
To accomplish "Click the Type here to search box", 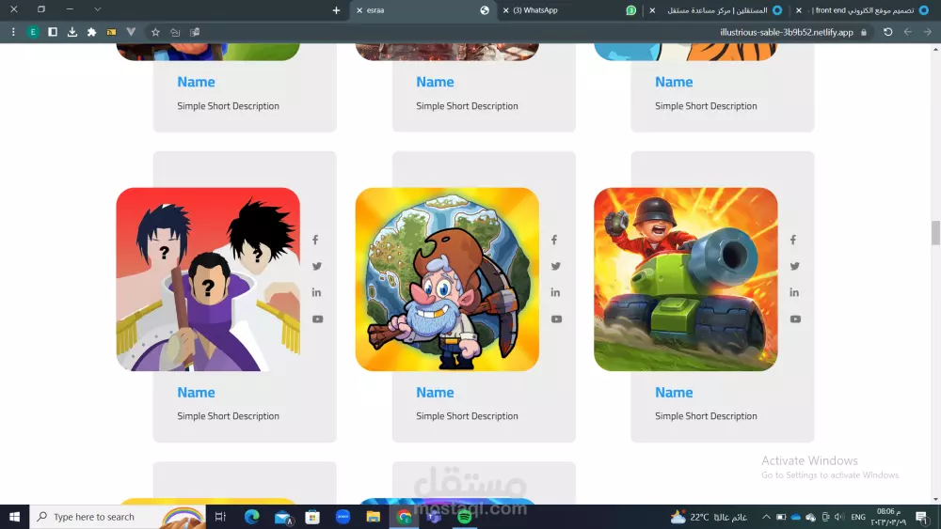I will click(x=118, y=517).
